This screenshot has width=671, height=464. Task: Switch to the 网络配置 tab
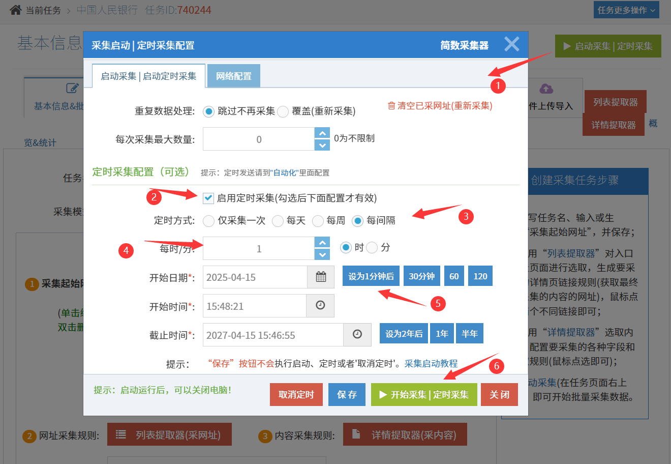pyautogui.click(x=234, y=76)
